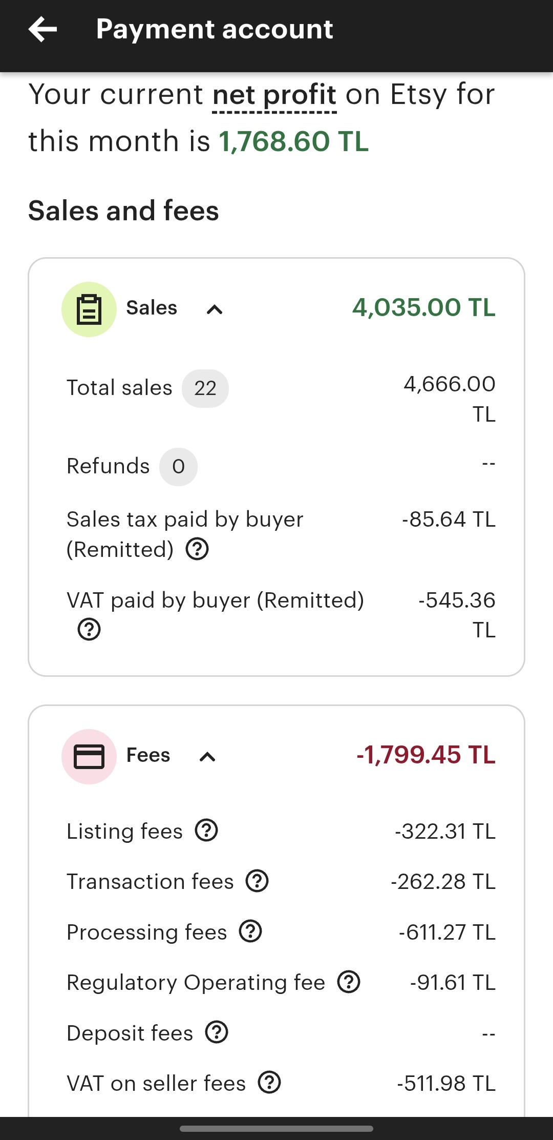Image resolution: width=553 pixels, height=1140 pixels.
Task: Select the Total sales count badge 22
Action: 205,388
